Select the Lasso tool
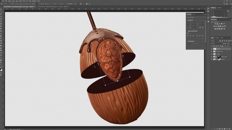232x130 pixels. click(1, 14)
